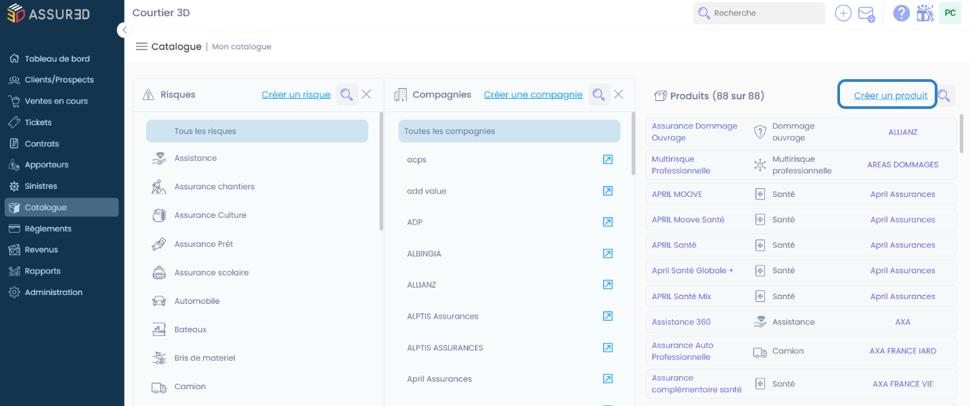Select the ALBINGIA company name

coord(424,254)
